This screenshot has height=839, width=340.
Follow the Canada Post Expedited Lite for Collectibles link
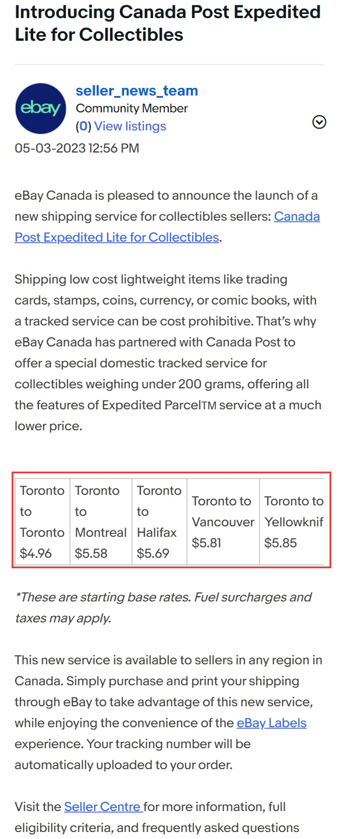coord(167,227)
